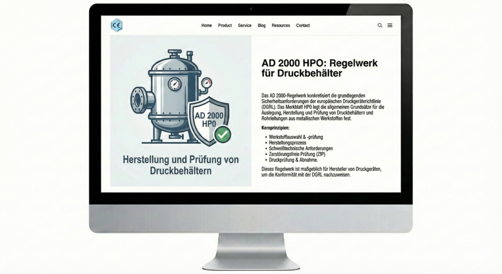This screenshot has width=502, height=274.
Task: Open the hamburger menu icon
Action: pyautogui.click(x=390, y=25)
